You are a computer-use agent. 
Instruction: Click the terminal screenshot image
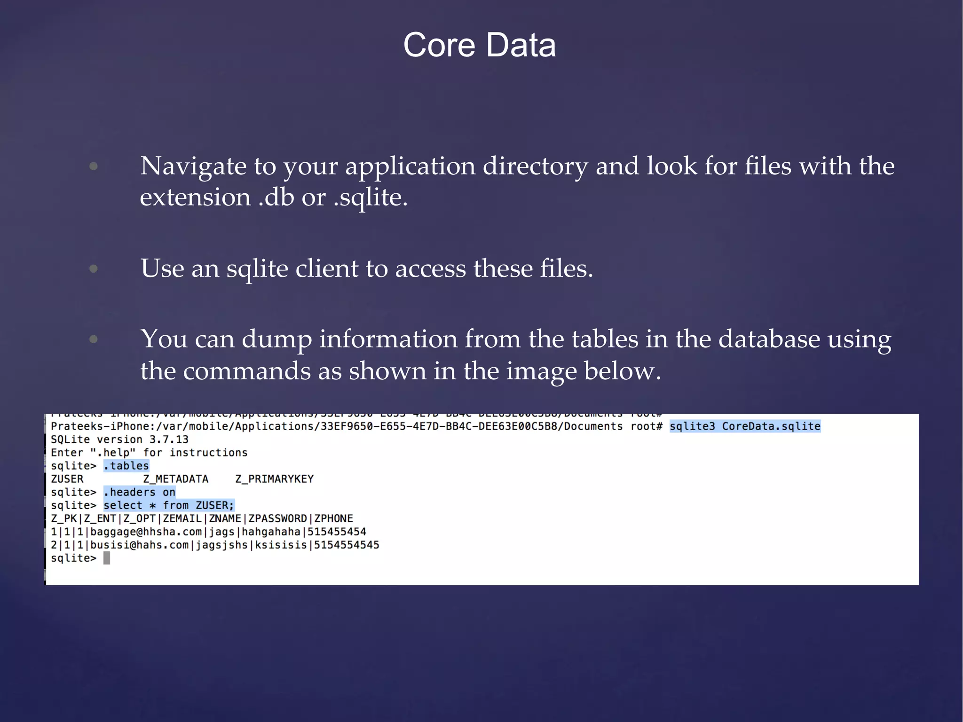point(481,499)
